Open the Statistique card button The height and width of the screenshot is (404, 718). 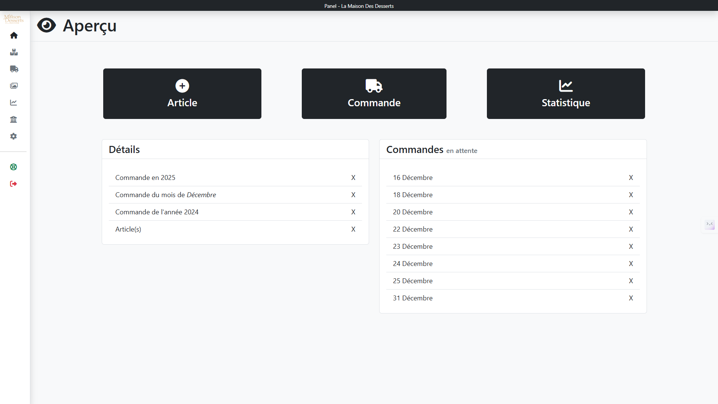[x=566, y=94]
